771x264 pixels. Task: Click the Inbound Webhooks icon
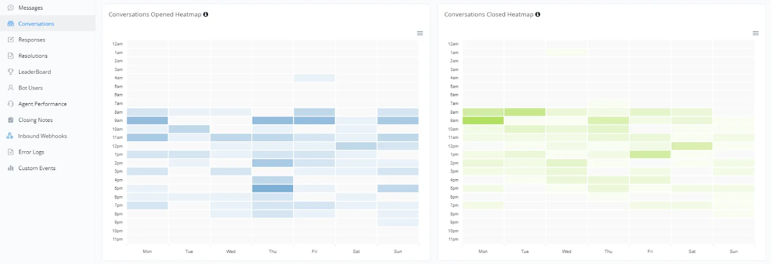tap(10, 136)
